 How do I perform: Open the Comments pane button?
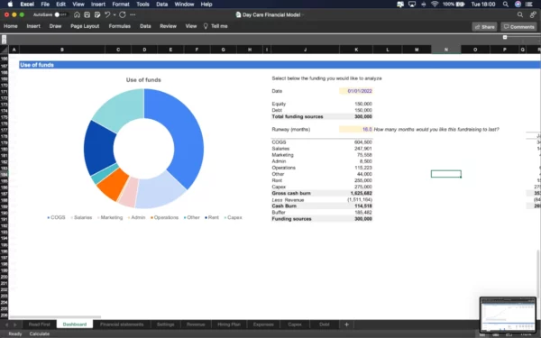click(x=518, y=26)
